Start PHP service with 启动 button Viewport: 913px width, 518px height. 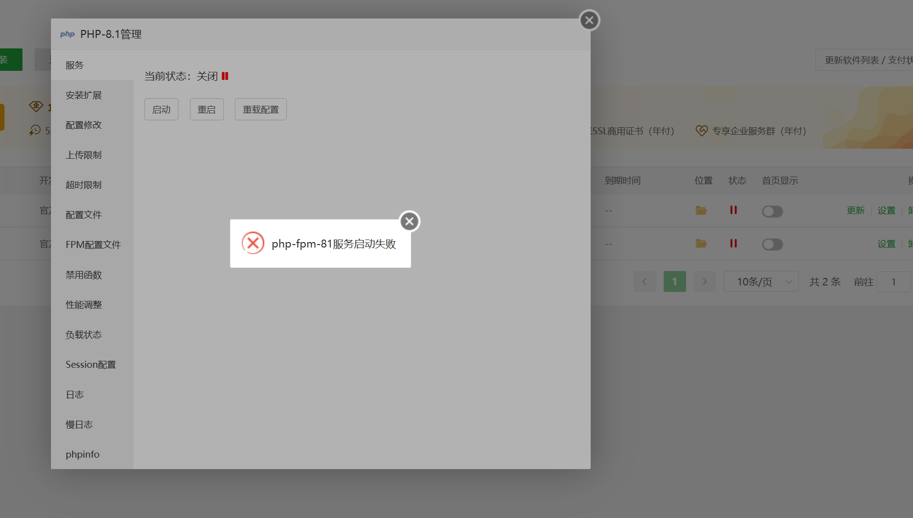click(x=161, y=109)
